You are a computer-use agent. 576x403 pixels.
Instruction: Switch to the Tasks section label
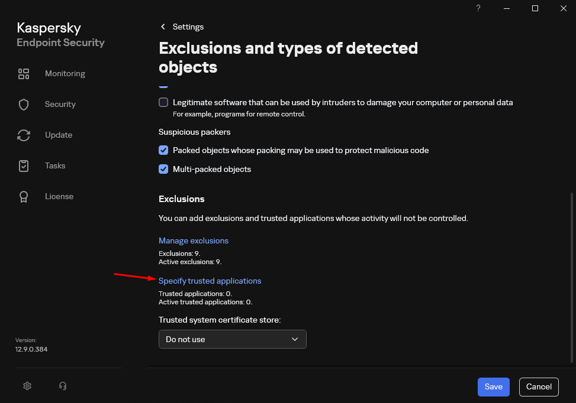55,166
